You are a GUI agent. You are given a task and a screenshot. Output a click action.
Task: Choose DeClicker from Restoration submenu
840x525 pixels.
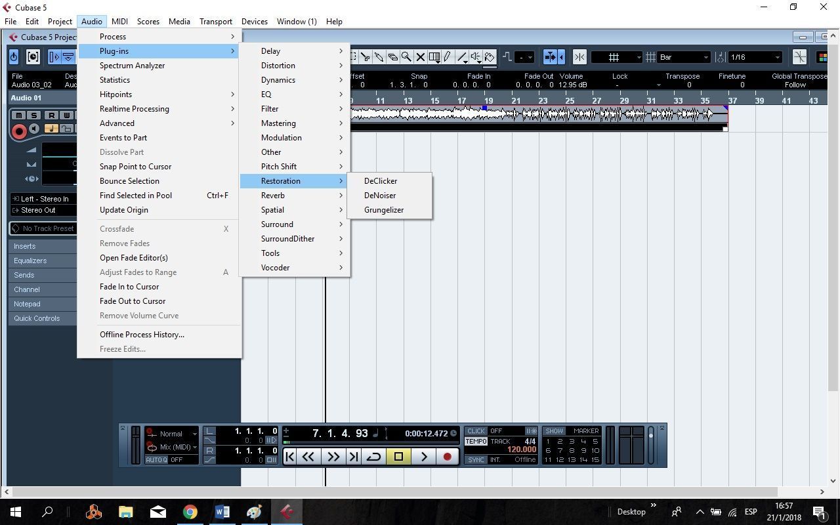click(x=390, y=181)
